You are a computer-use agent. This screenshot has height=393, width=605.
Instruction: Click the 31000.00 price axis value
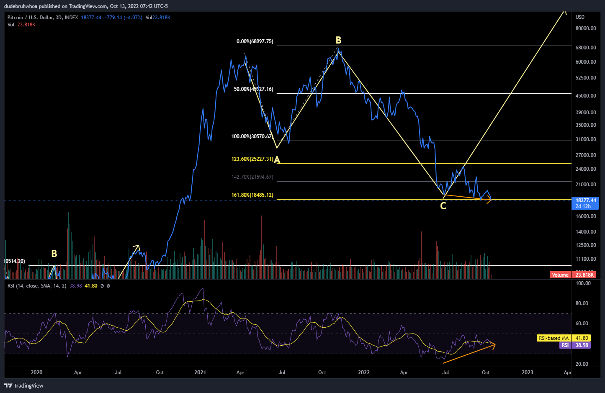586,139
